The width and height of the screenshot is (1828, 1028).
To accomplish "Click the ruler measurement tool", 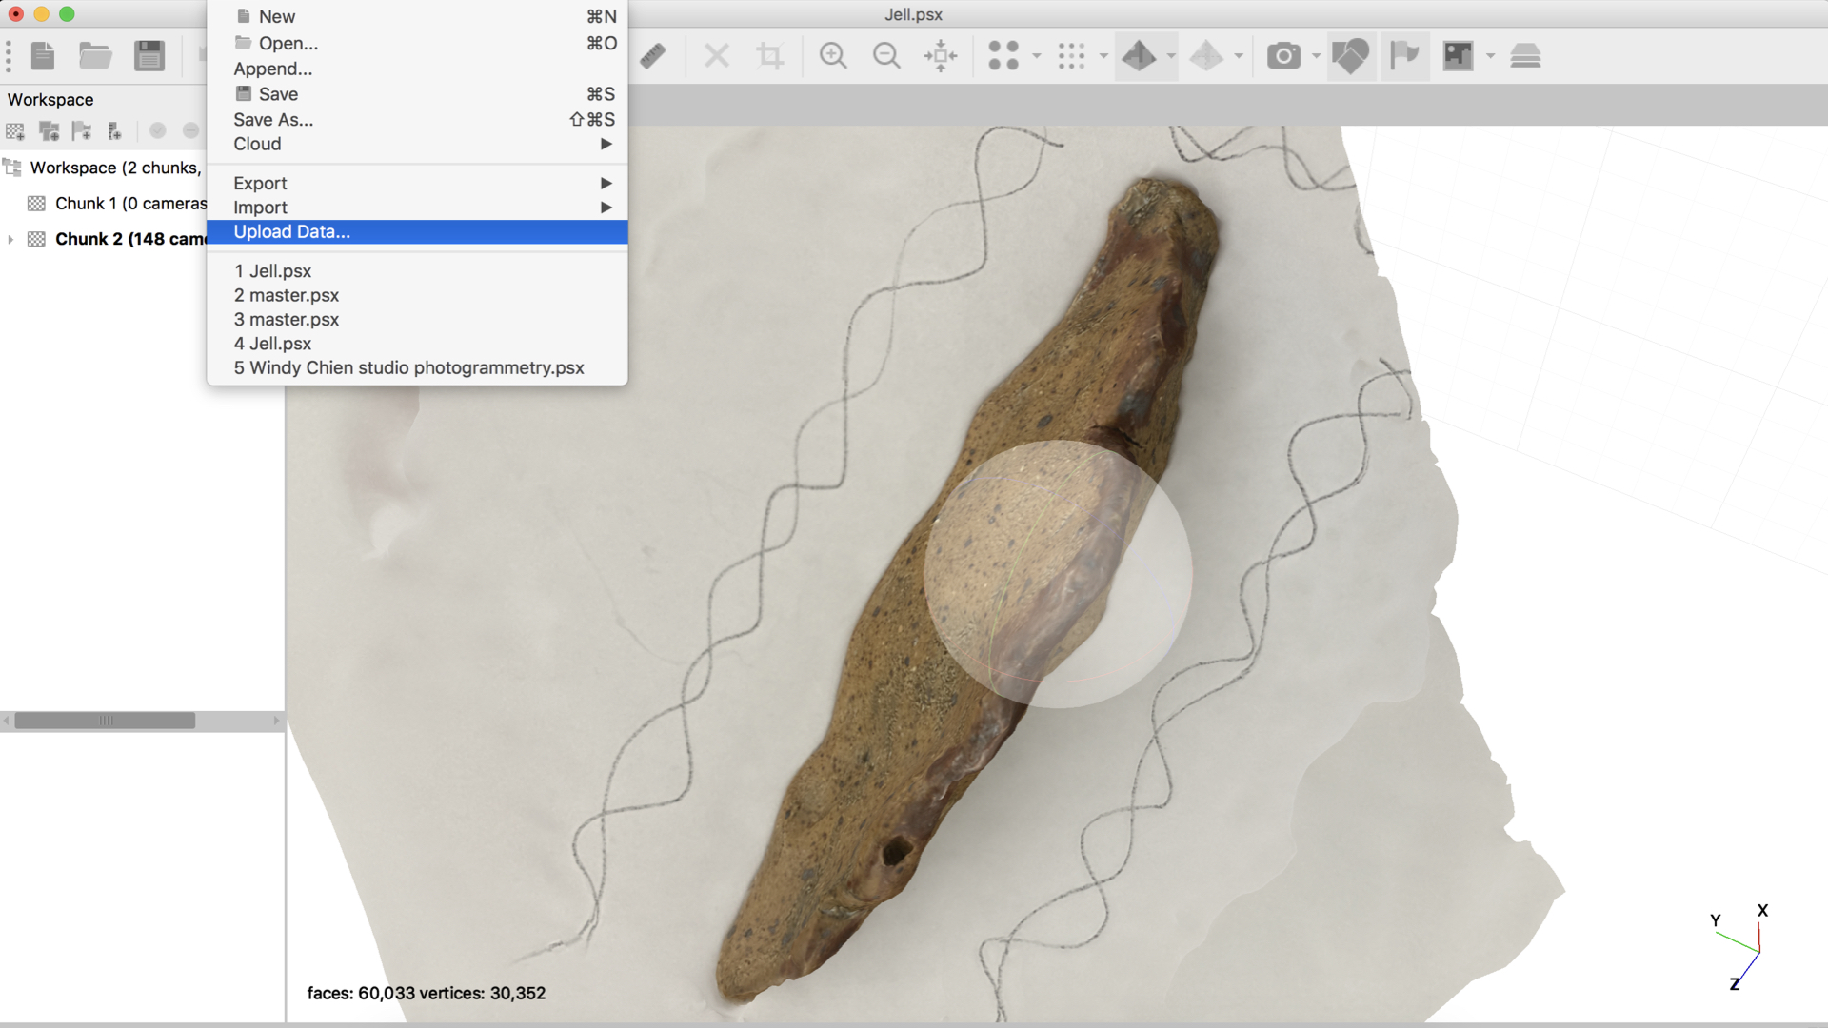I will tap(653, 56).
